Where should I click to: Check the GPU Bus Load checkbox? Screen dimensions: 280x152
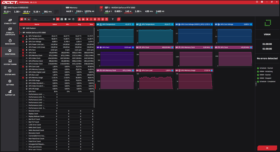23,75
